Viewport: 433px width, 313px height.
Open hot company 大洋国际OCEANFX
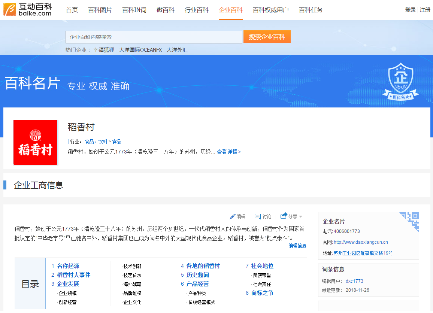coord(140,50)
